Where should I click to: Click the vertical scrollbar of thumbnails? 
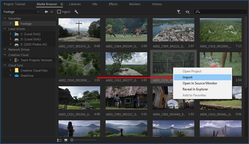tap(246, 52)
